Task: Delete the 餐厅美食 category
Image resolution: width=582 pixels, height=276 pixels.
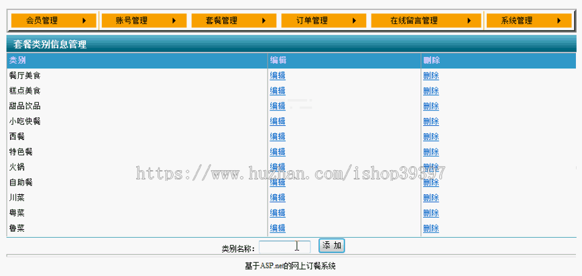Action: point(431,76)
